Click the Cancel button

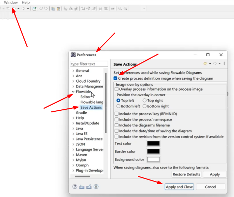(210, 187)
